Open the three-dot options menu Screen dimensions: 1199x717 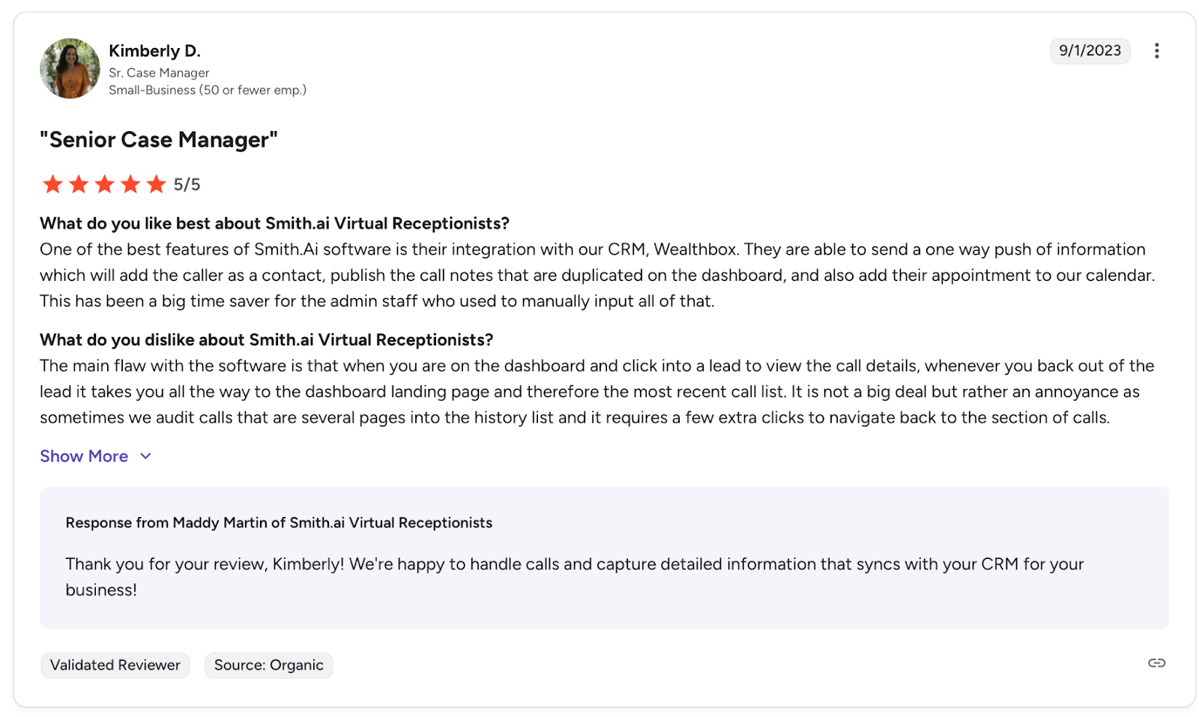(1156, 51)
